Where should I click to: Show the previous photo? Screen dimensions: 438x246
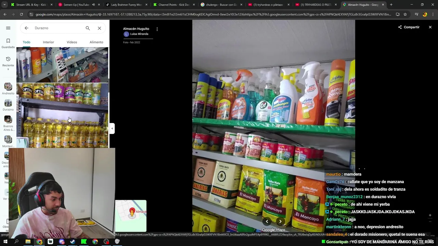(x=267, y=221)
